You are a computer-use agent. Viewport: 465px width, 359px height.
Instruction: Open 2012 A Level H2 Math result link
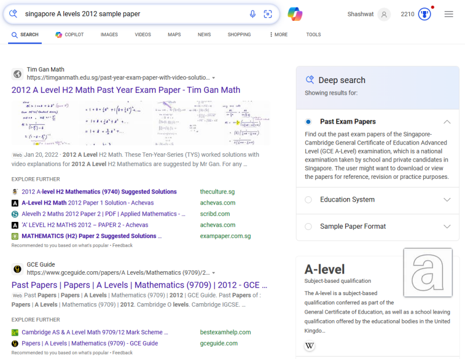coord(126,90)
